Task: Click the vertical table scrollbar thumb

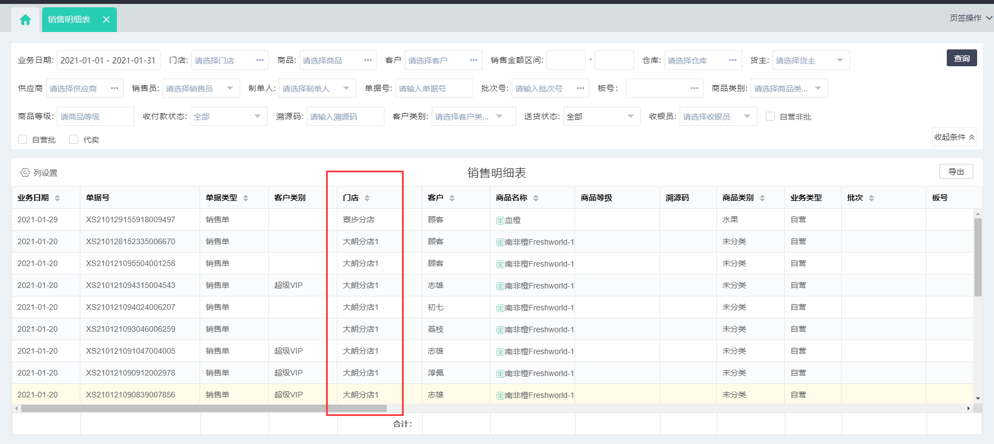Action: pyautogui.click(x=978, y=257)
